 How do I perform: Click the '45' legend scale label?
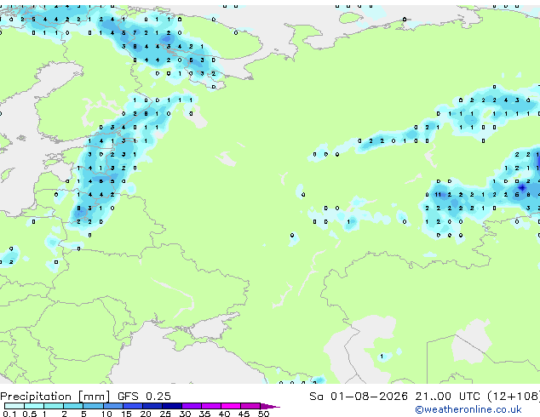pos(244,414)
